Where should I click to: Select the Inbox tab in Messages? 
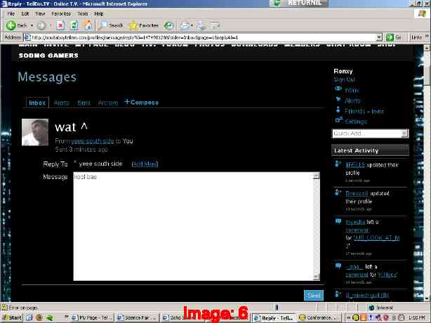tap(37, 103)
